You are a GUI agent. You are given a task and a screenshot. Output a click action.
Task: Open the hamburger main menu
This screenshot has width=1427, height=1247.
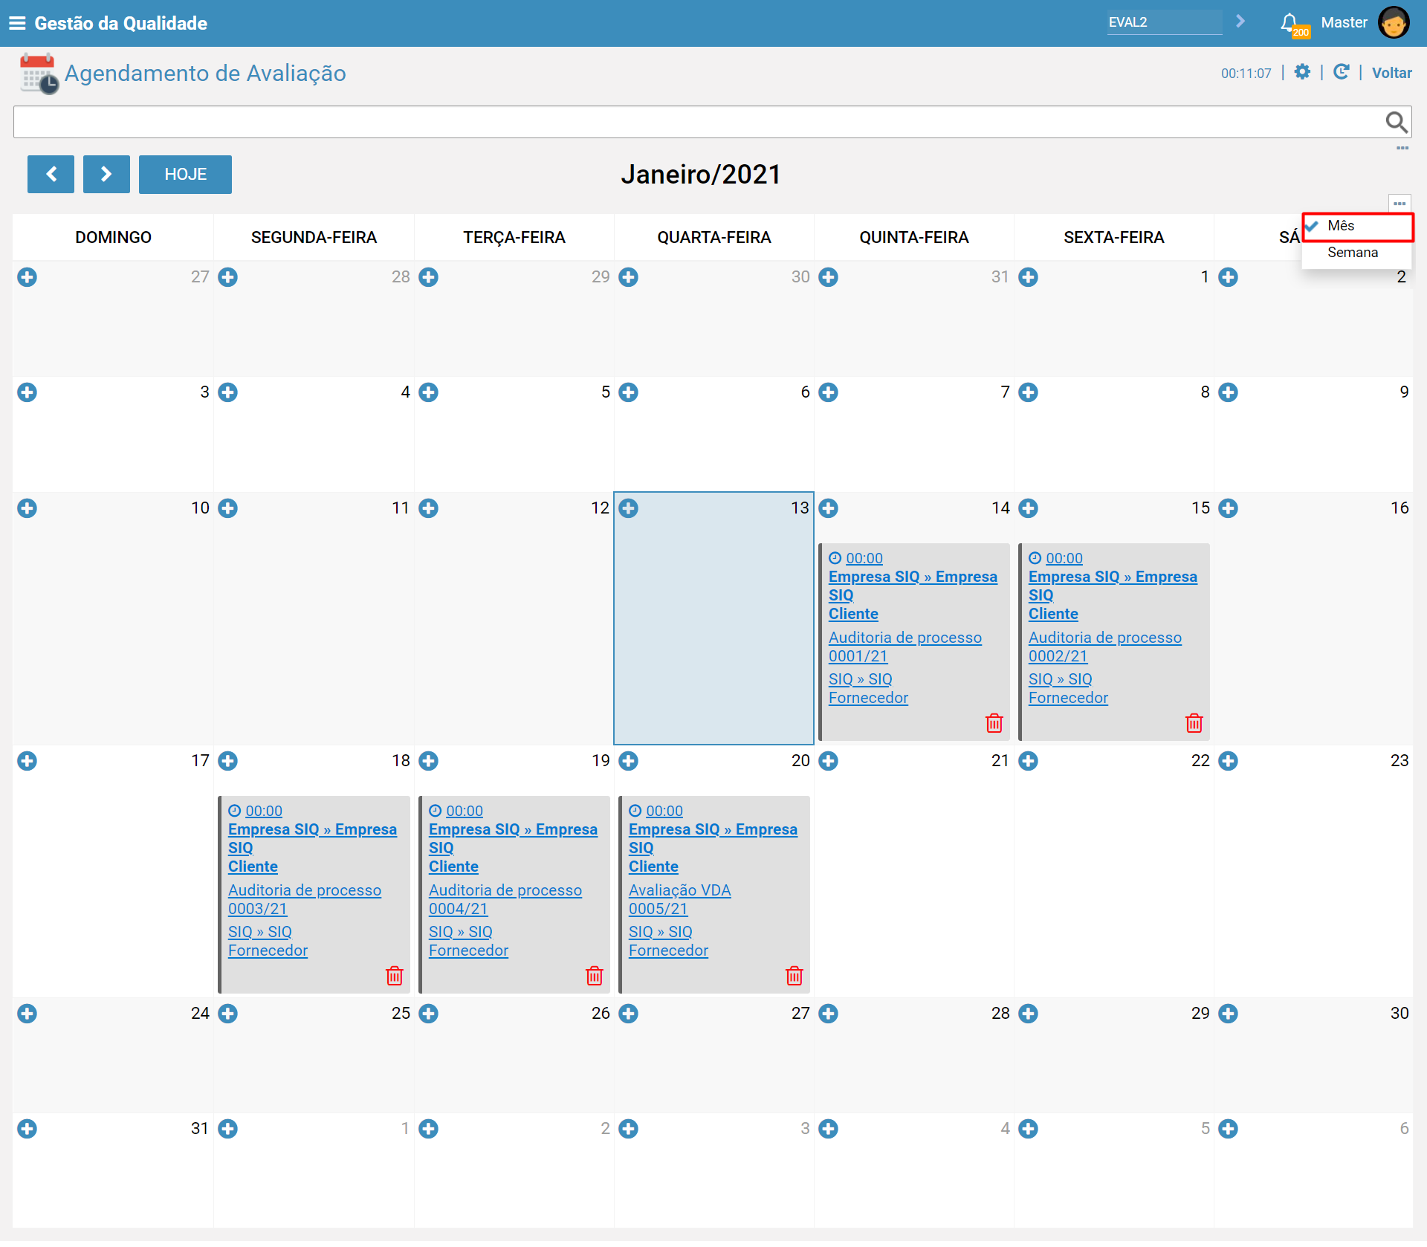(x=16, y=23)
